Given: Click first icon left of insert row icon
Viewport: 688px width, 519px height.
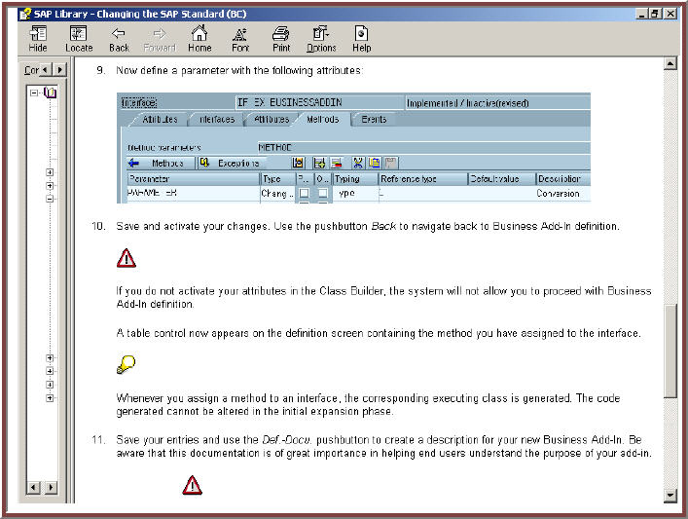Looking at the screenshot, I should pyautogui.click(x=298, y=164).
